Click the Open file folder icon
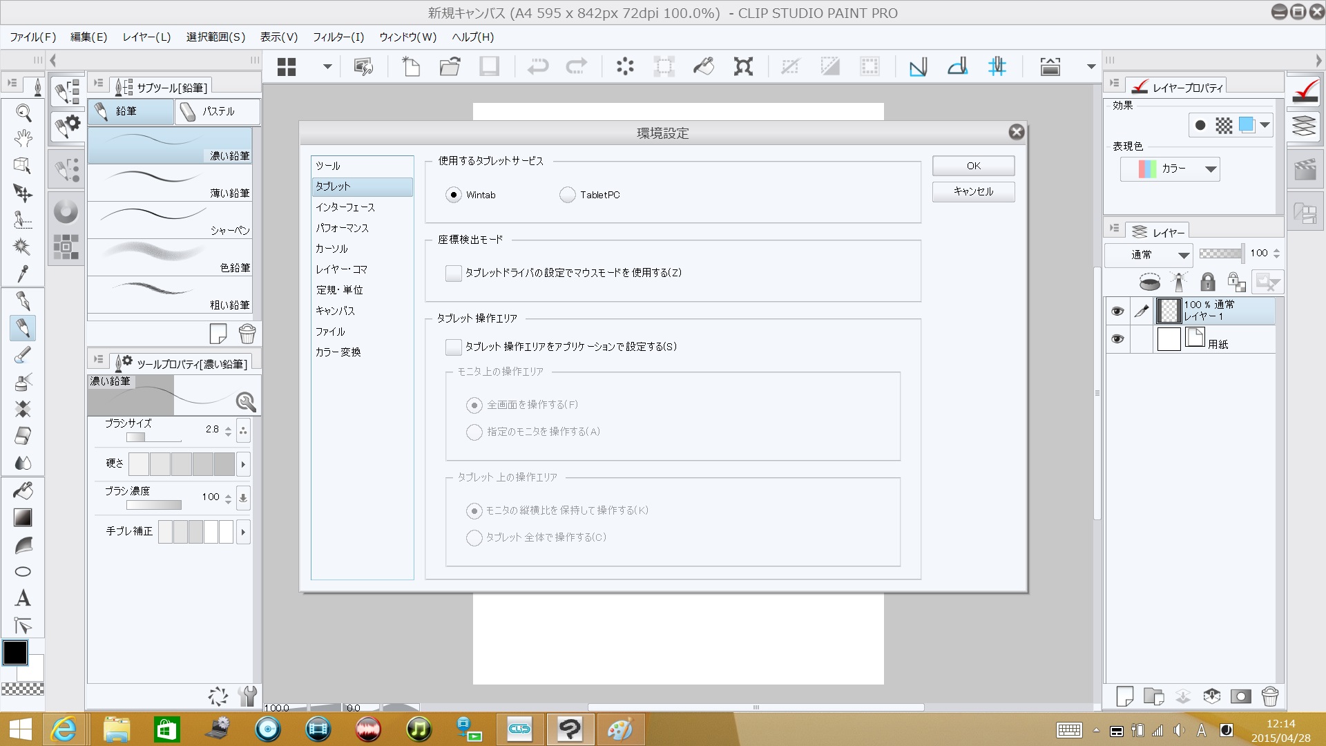This screenshot has width=1326, height=746. [450, 66]
